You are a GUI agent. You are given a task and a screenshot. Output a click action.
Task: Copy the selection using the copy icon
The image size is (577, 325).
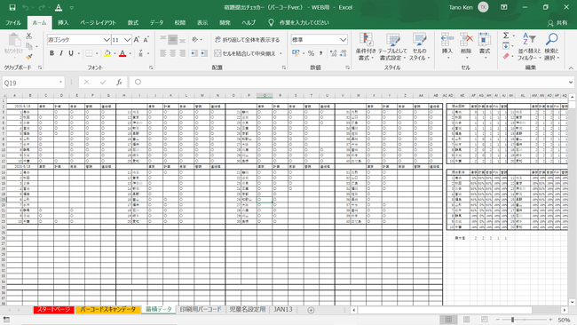[29, 46]
